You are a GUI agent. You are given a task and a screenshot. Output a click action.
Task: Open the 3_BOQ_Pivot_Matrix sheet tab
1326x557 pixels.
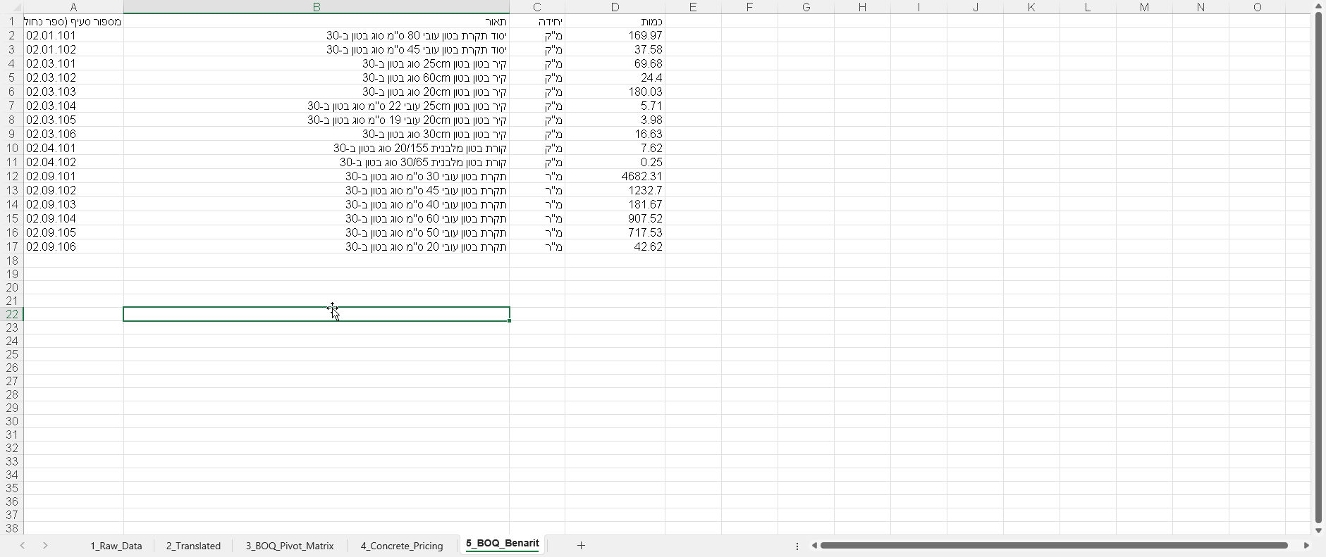289,546
